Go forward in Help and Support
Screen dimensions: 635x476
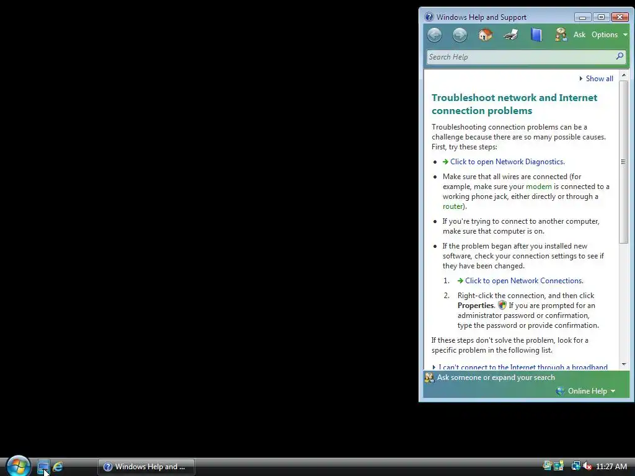[460, 35]
